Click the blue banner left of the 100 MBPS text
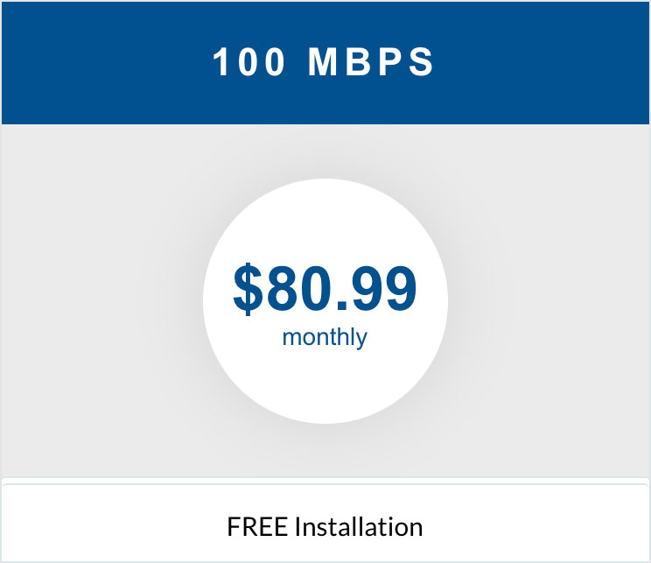The height and width of the screenshot is (563, 651). [107, 63]
